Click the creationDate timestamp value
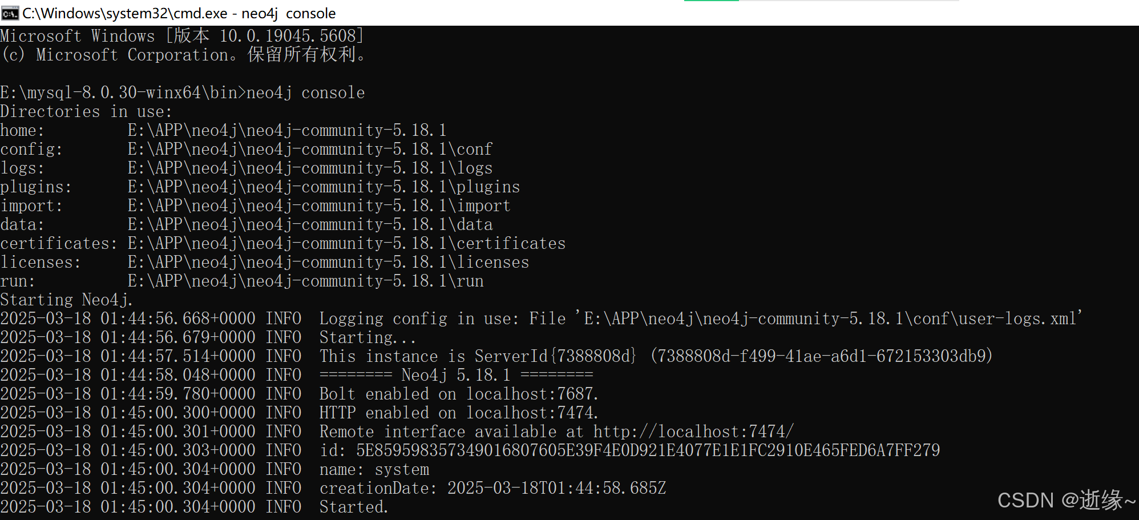The image size is (1139, 520). point(556,488)
